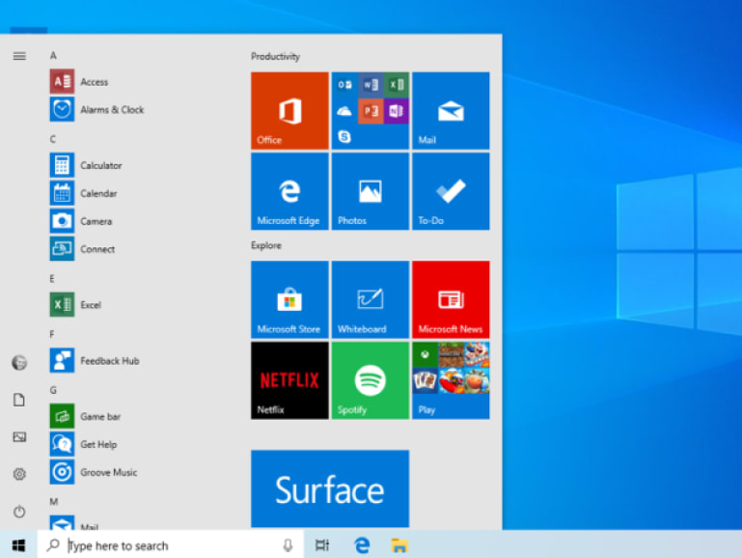Open PowerPoint in the Office tile folder
Image resolution: width=742 pixels, height=558 pixels.
tap(371, 111)
